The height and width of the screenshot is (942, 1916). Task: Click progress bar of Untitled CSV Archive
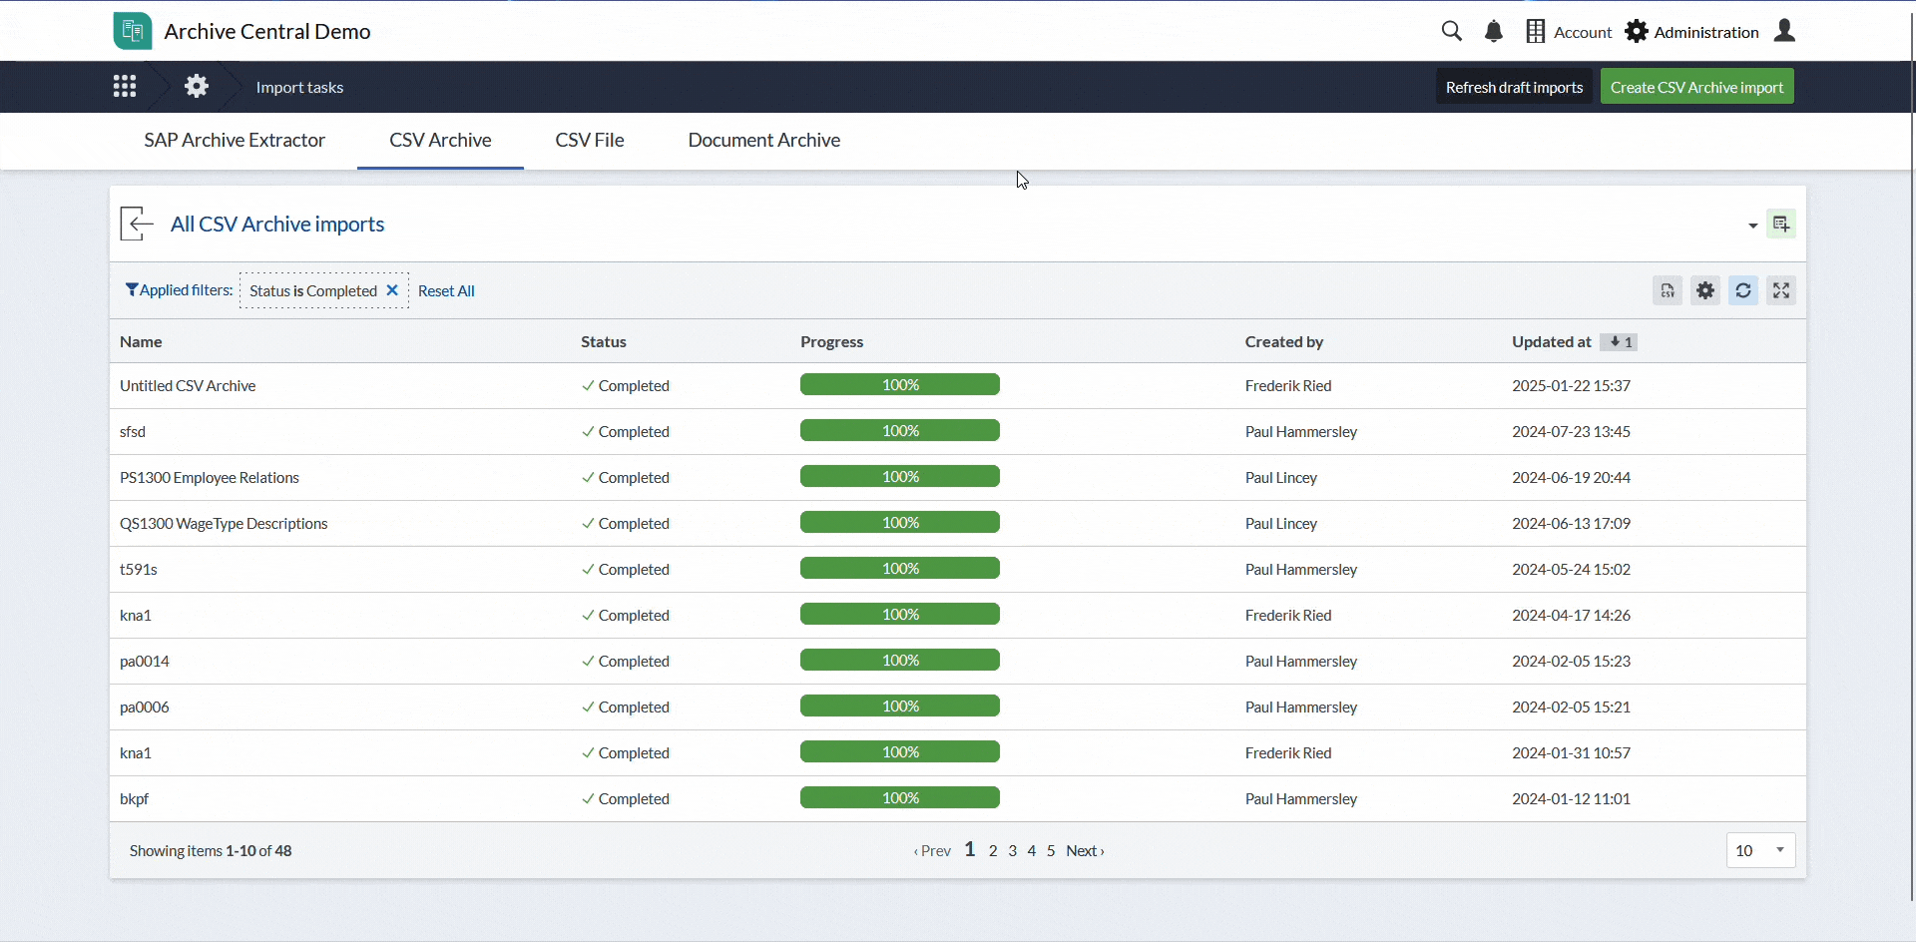(x=900, y=384)
